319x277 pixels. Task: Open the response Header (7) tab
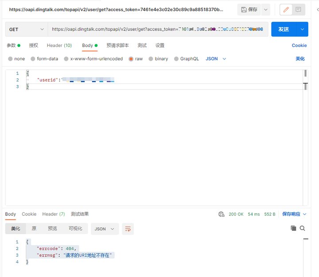tap(54, 214)
